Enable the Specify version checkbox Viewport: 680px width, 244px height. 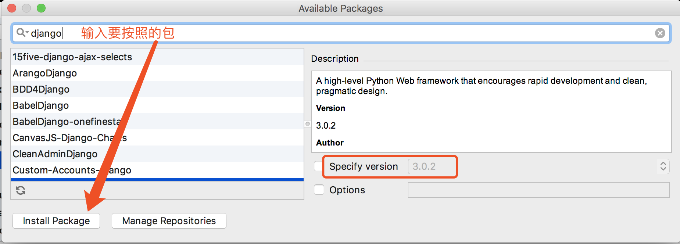[319, 166]
